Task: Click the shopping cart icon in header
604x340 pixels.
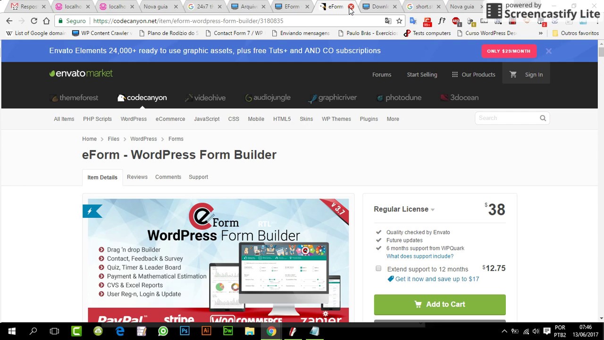Action: (513, 75)
